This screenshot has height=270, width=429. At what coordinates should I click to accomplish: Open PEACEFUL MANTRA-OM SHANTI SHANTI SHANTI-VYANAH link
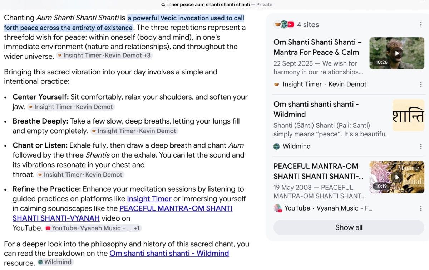122,213
